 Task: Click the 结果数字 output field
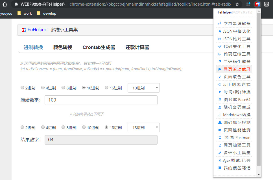pos(101,140)
